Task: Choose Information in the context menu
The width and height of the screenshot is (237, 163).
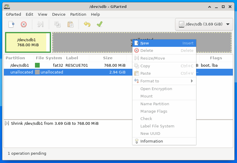Action: point(164,141)
